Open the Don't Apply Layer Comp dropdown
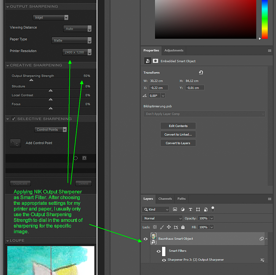 [x=204, y=114]
